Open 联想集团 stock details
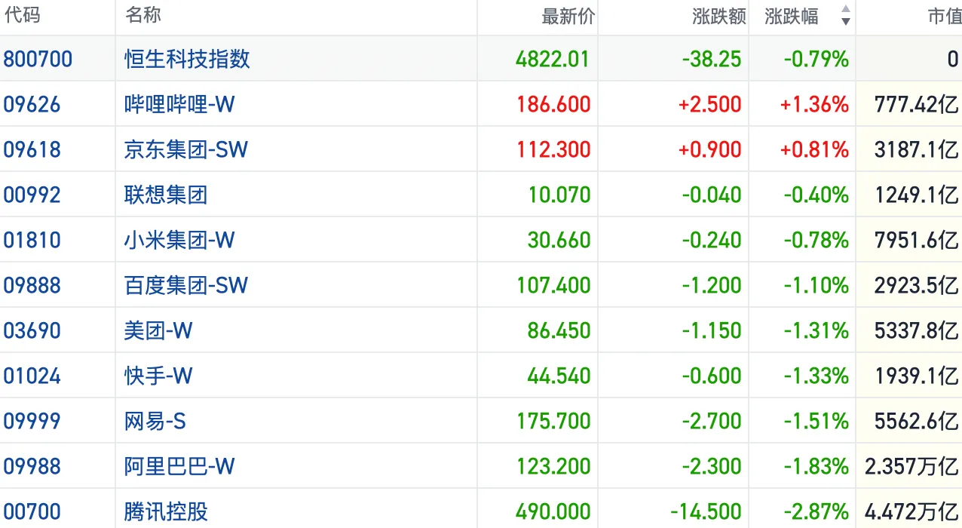The image size is (962, 528). (166, 195)
